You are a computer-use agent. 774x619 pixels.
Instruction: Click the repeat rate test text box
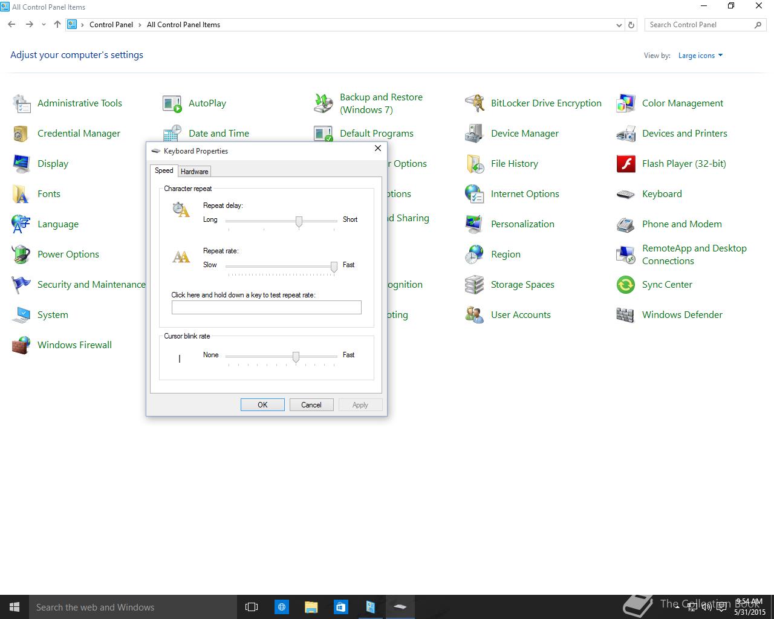(x=267, y=308)
